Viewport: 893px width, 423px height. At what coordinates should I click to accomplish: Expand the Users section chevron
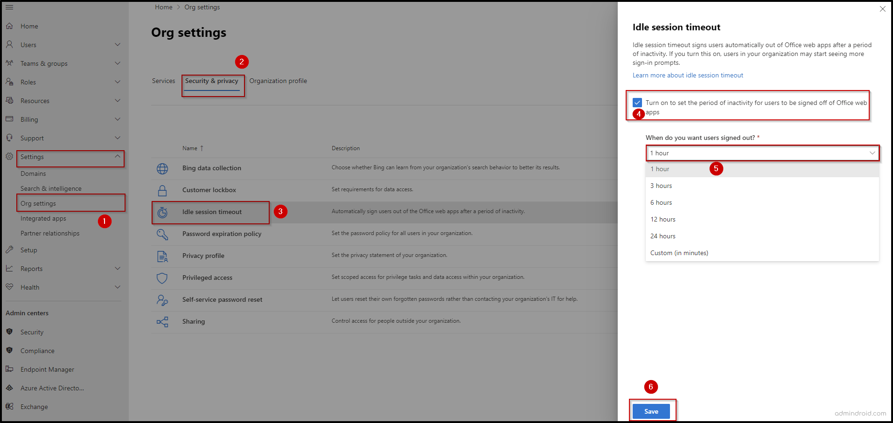coord(118,45)
